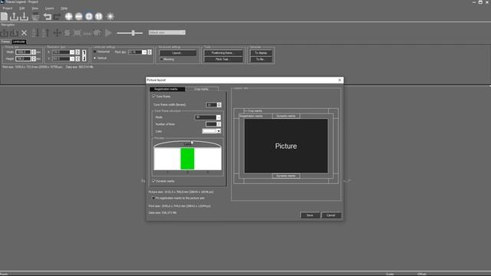This screenshot has width=491, height=276.
Task: Click the picture Height input field
Action: click(24, 58)
